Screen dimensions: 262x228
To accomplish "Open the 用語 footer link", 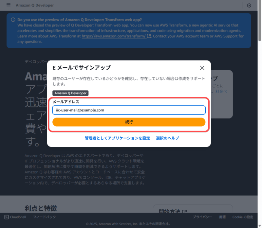I will (x=222, y=217).
